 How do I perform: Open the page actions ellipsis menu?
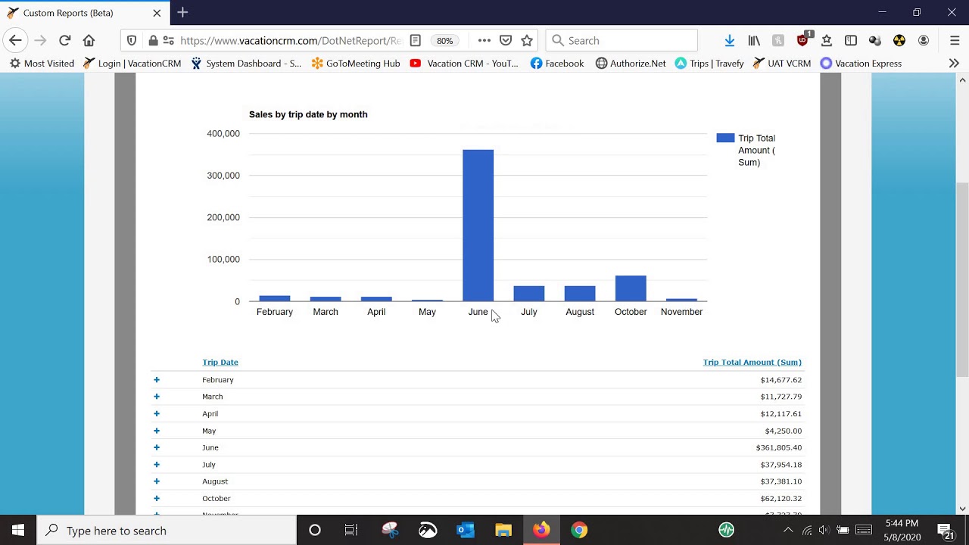pyautogui.click(x=484, y=41)
